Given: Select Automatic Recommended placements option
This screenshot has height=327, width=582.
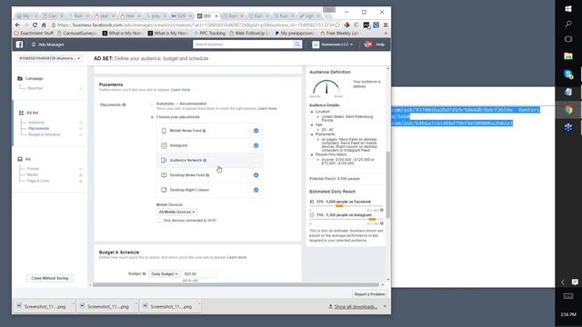Looking at the screenshot, I should [x=152, y=104].
